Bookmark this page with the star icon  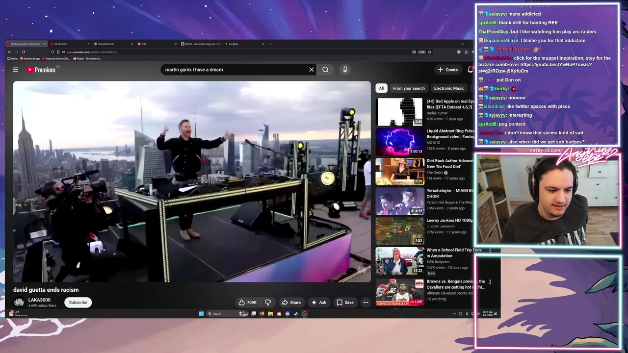(429, 52)
